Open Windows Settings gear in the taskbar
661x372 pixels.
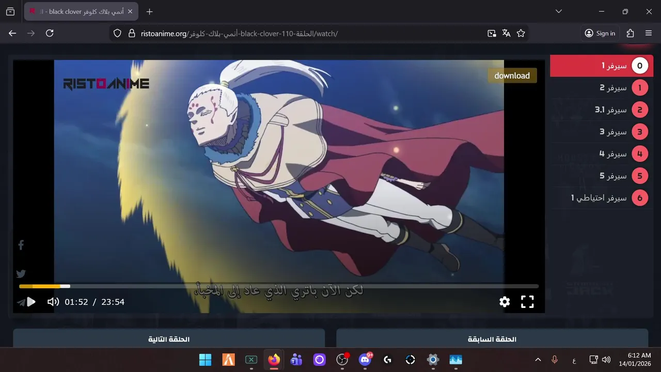pyautogui.click(x=433, y=360)
